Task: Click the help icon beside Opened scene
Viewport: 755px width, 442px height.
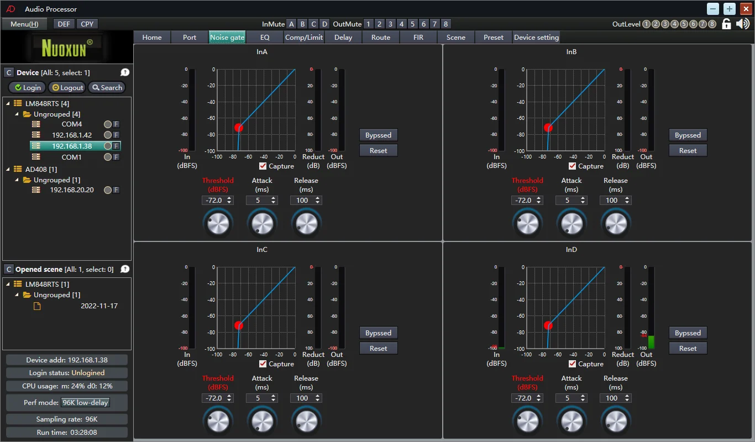Action: click(125, 269)
